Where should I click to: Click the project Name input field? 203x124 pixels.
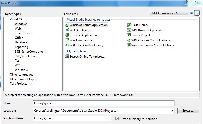tap(104, 103)
